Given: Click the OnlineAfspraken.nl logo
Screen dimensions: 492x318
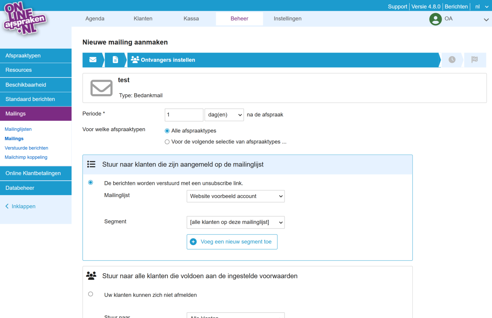Looking at the screenshot, I should [25, 18].
